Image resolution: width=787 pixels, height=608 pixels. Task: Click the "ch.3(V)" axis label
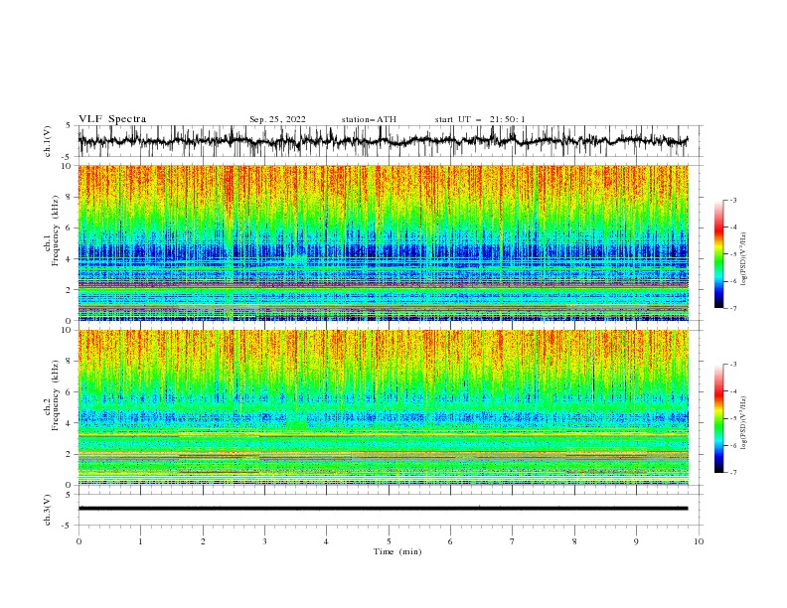[x=48, y=510]
